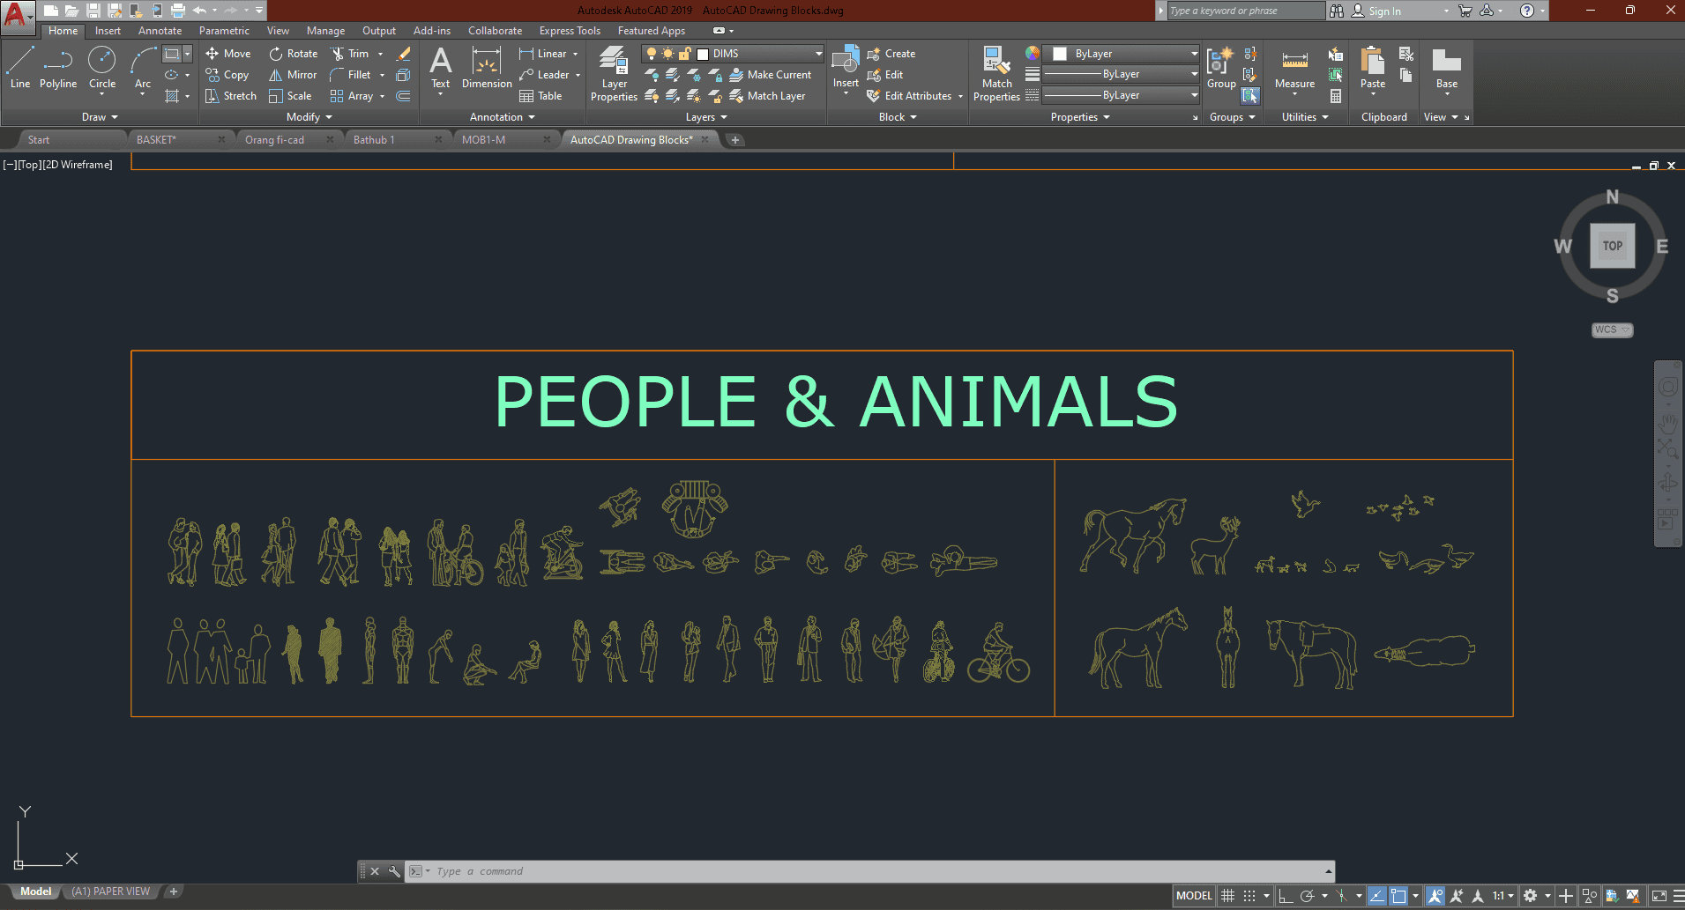Screen dimensions: 1685x910
Task: Open the annotation scale 1:1 dropdown
Action: click(x=1502, y=896)
